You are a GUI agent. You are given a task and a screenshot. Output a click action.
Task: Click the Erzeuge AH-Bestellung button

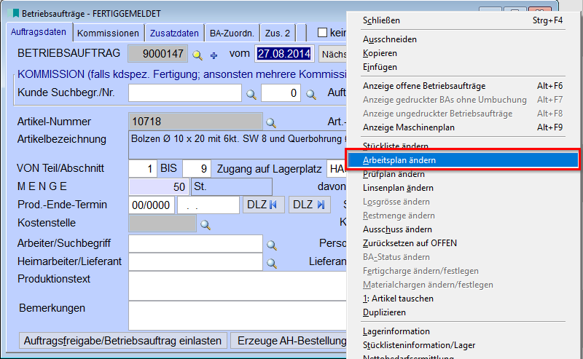click(289, 341)
